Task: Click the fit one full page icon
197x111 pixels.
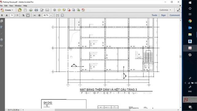Action: (62, 15)
